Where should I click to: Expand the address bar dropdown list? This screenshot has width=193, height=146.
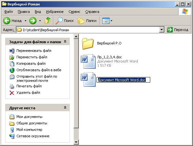pos(161,30)
